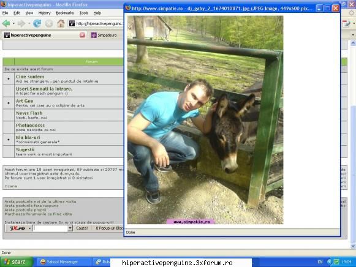Image resolution: width=356 pixels, height=267 pixels.
Task: Open the Windows Start button
Action: click(17, 261)
